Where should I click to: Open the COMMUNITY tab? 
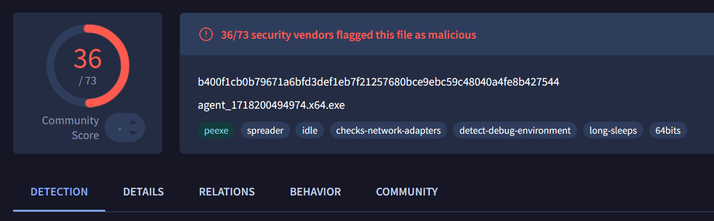(407, 192)
